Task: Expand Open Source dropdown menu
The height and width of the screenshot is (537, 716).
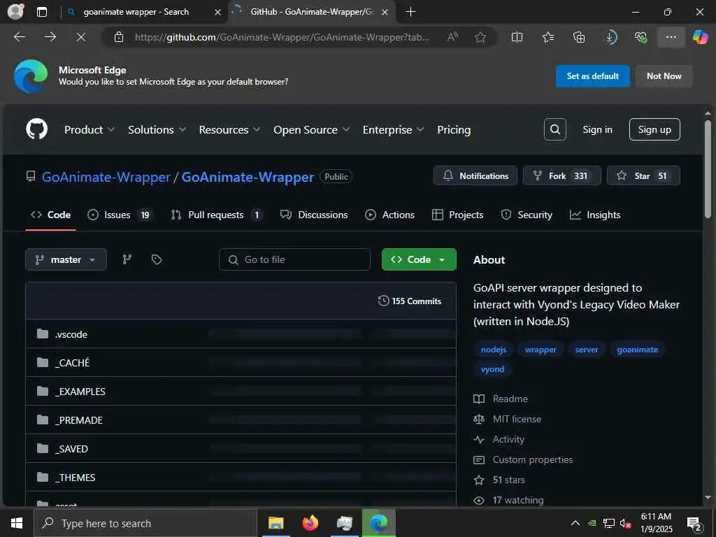Action: coord(311,129)
